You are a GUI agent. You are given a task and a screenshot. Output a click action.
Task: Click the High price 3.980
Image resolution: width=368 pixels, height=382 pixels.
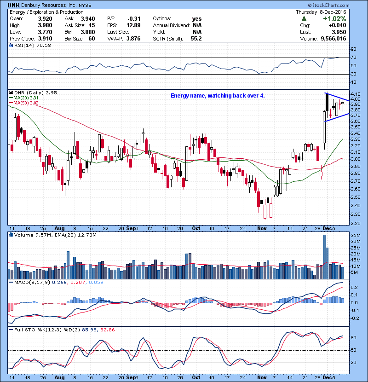pos(45,25)
